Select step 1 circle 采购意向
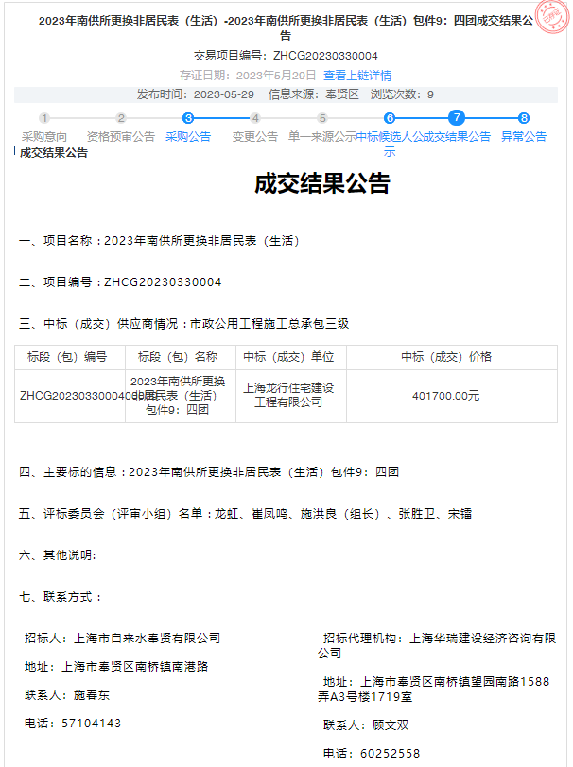Screen dimensions: 573x767 tap(44, 118)
